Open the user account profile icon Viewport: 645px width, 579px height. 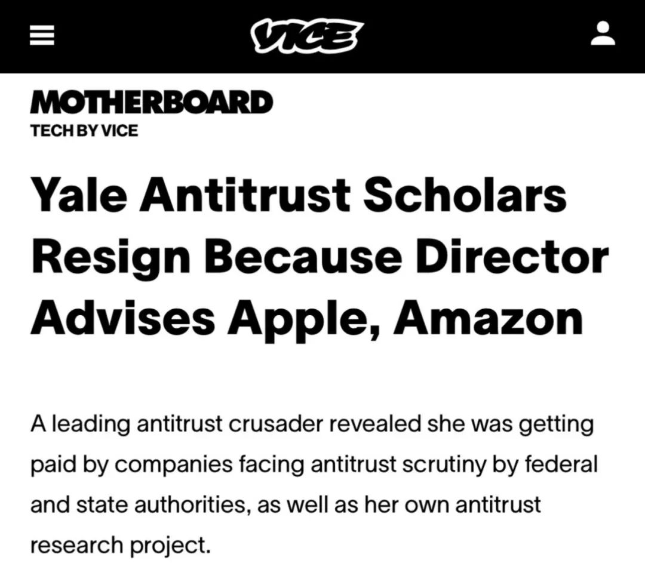click(x=603, y=34)
